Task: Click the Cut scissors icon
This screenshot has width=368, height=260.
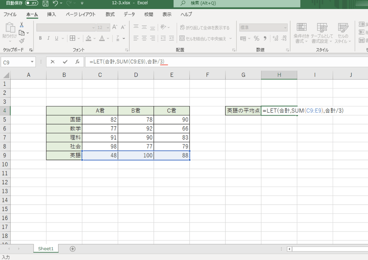Action: [22, 25]
